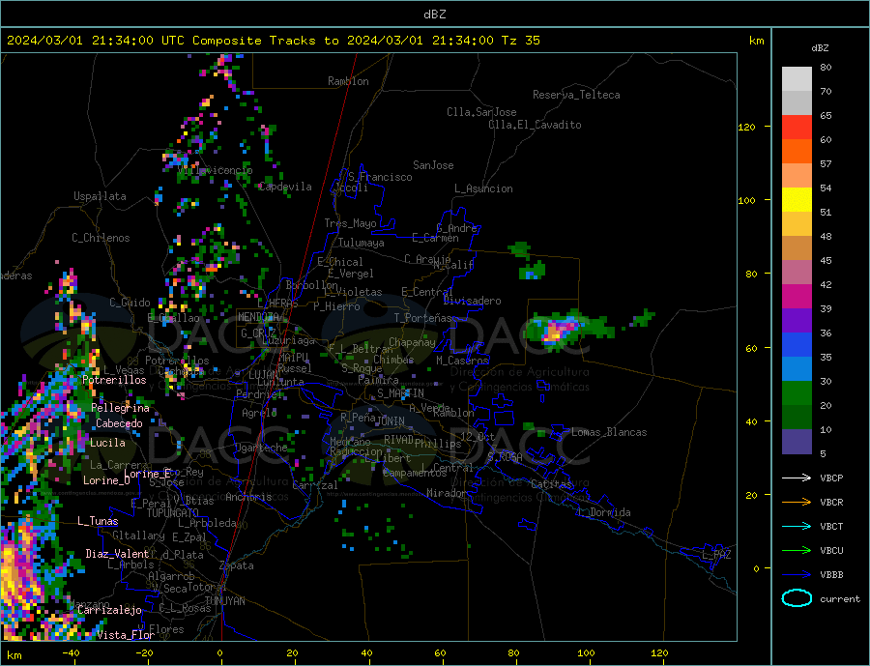Click the Potrerillos white label
Viewport: 870px width, 666px height.
pos(114,380)
